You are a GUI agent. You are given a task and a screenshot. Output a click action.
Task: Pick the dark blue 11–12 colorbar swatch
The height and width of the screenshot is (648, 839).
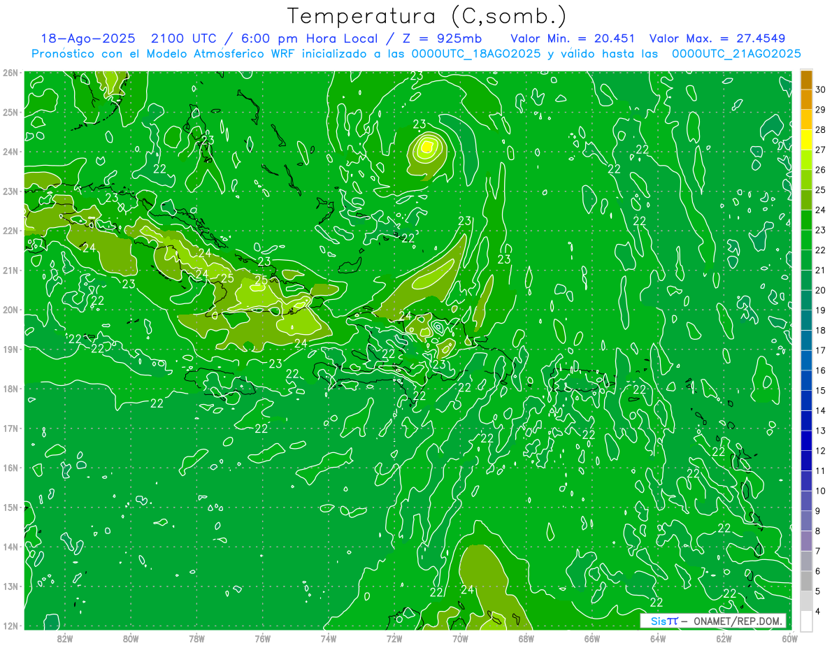tap(805, 461)
